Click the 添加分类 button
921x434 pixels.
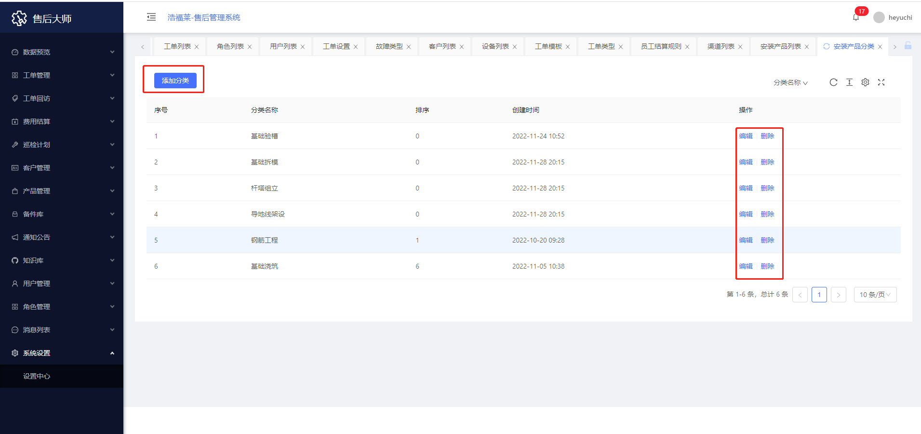(x=175, y=81)
